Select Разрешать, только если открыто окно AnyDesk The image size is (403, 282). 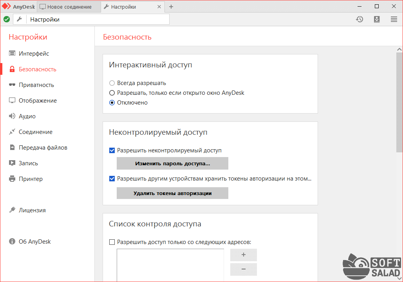[112, 93]
